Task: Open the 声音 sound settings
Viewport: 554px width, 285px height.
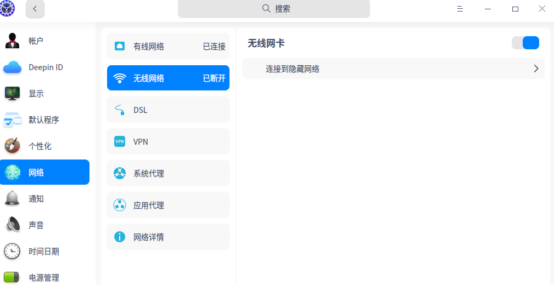Action: tap(44, 225)
